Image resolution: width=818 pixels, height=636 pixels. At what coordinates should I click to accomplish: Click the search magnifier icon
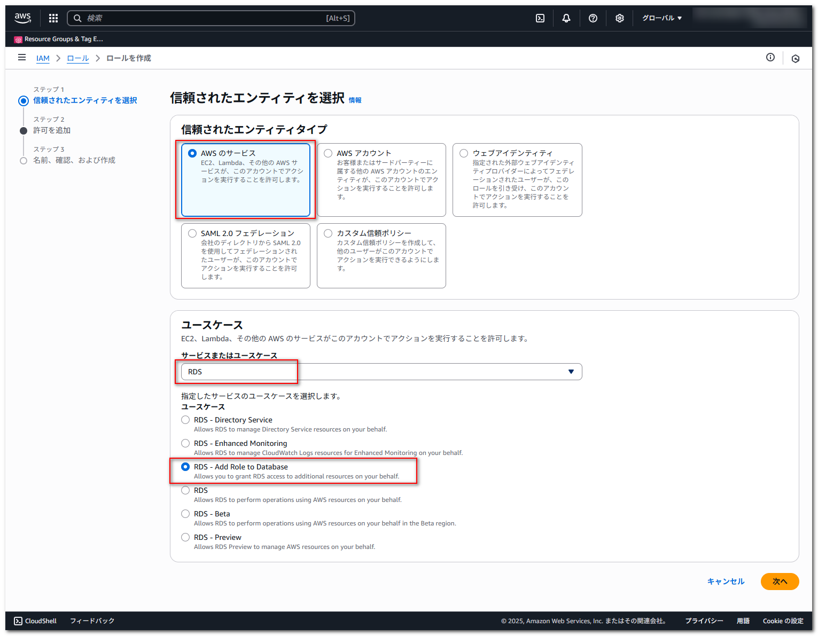coord(77,18)
